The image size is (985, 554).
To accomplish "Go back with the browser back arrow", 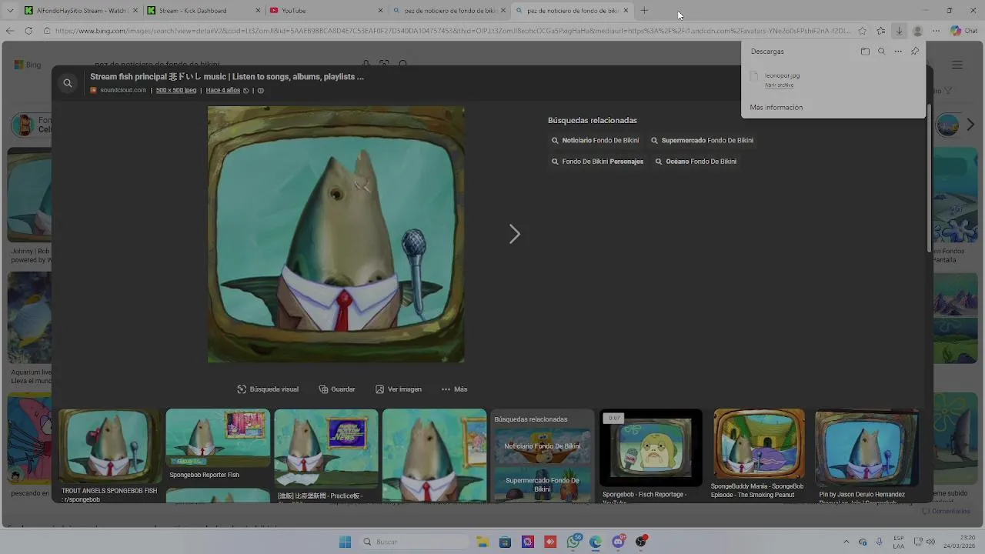I will pos(10,31).
